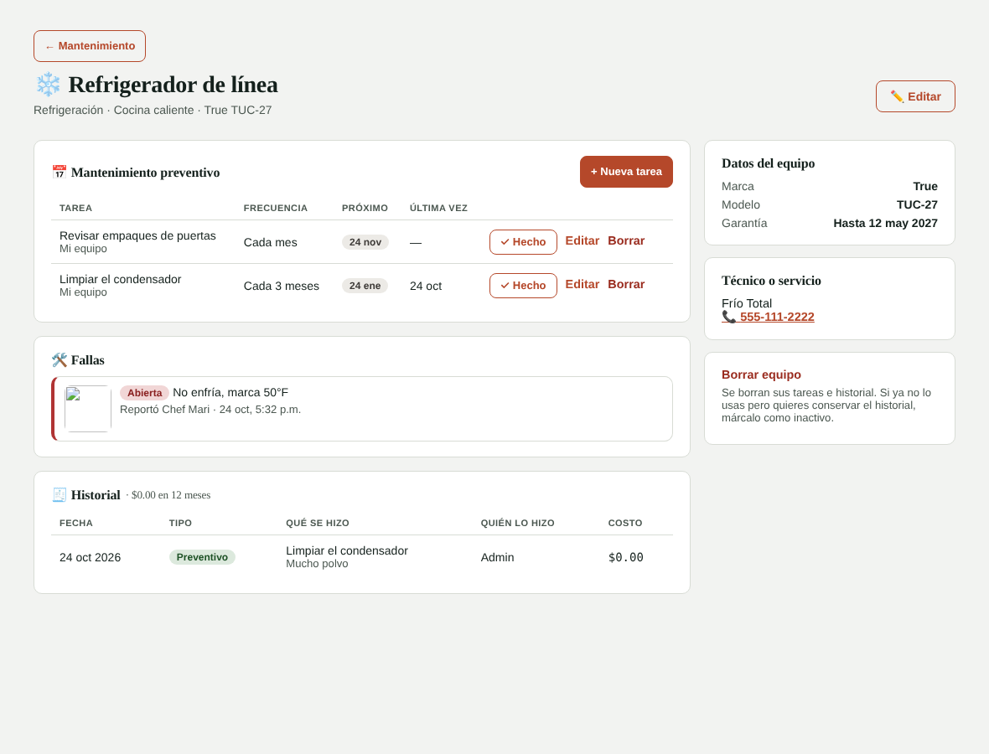Mark Limpiar el condensador as Hecho
The height and width of the screenshot is (754, 989).
523,286
